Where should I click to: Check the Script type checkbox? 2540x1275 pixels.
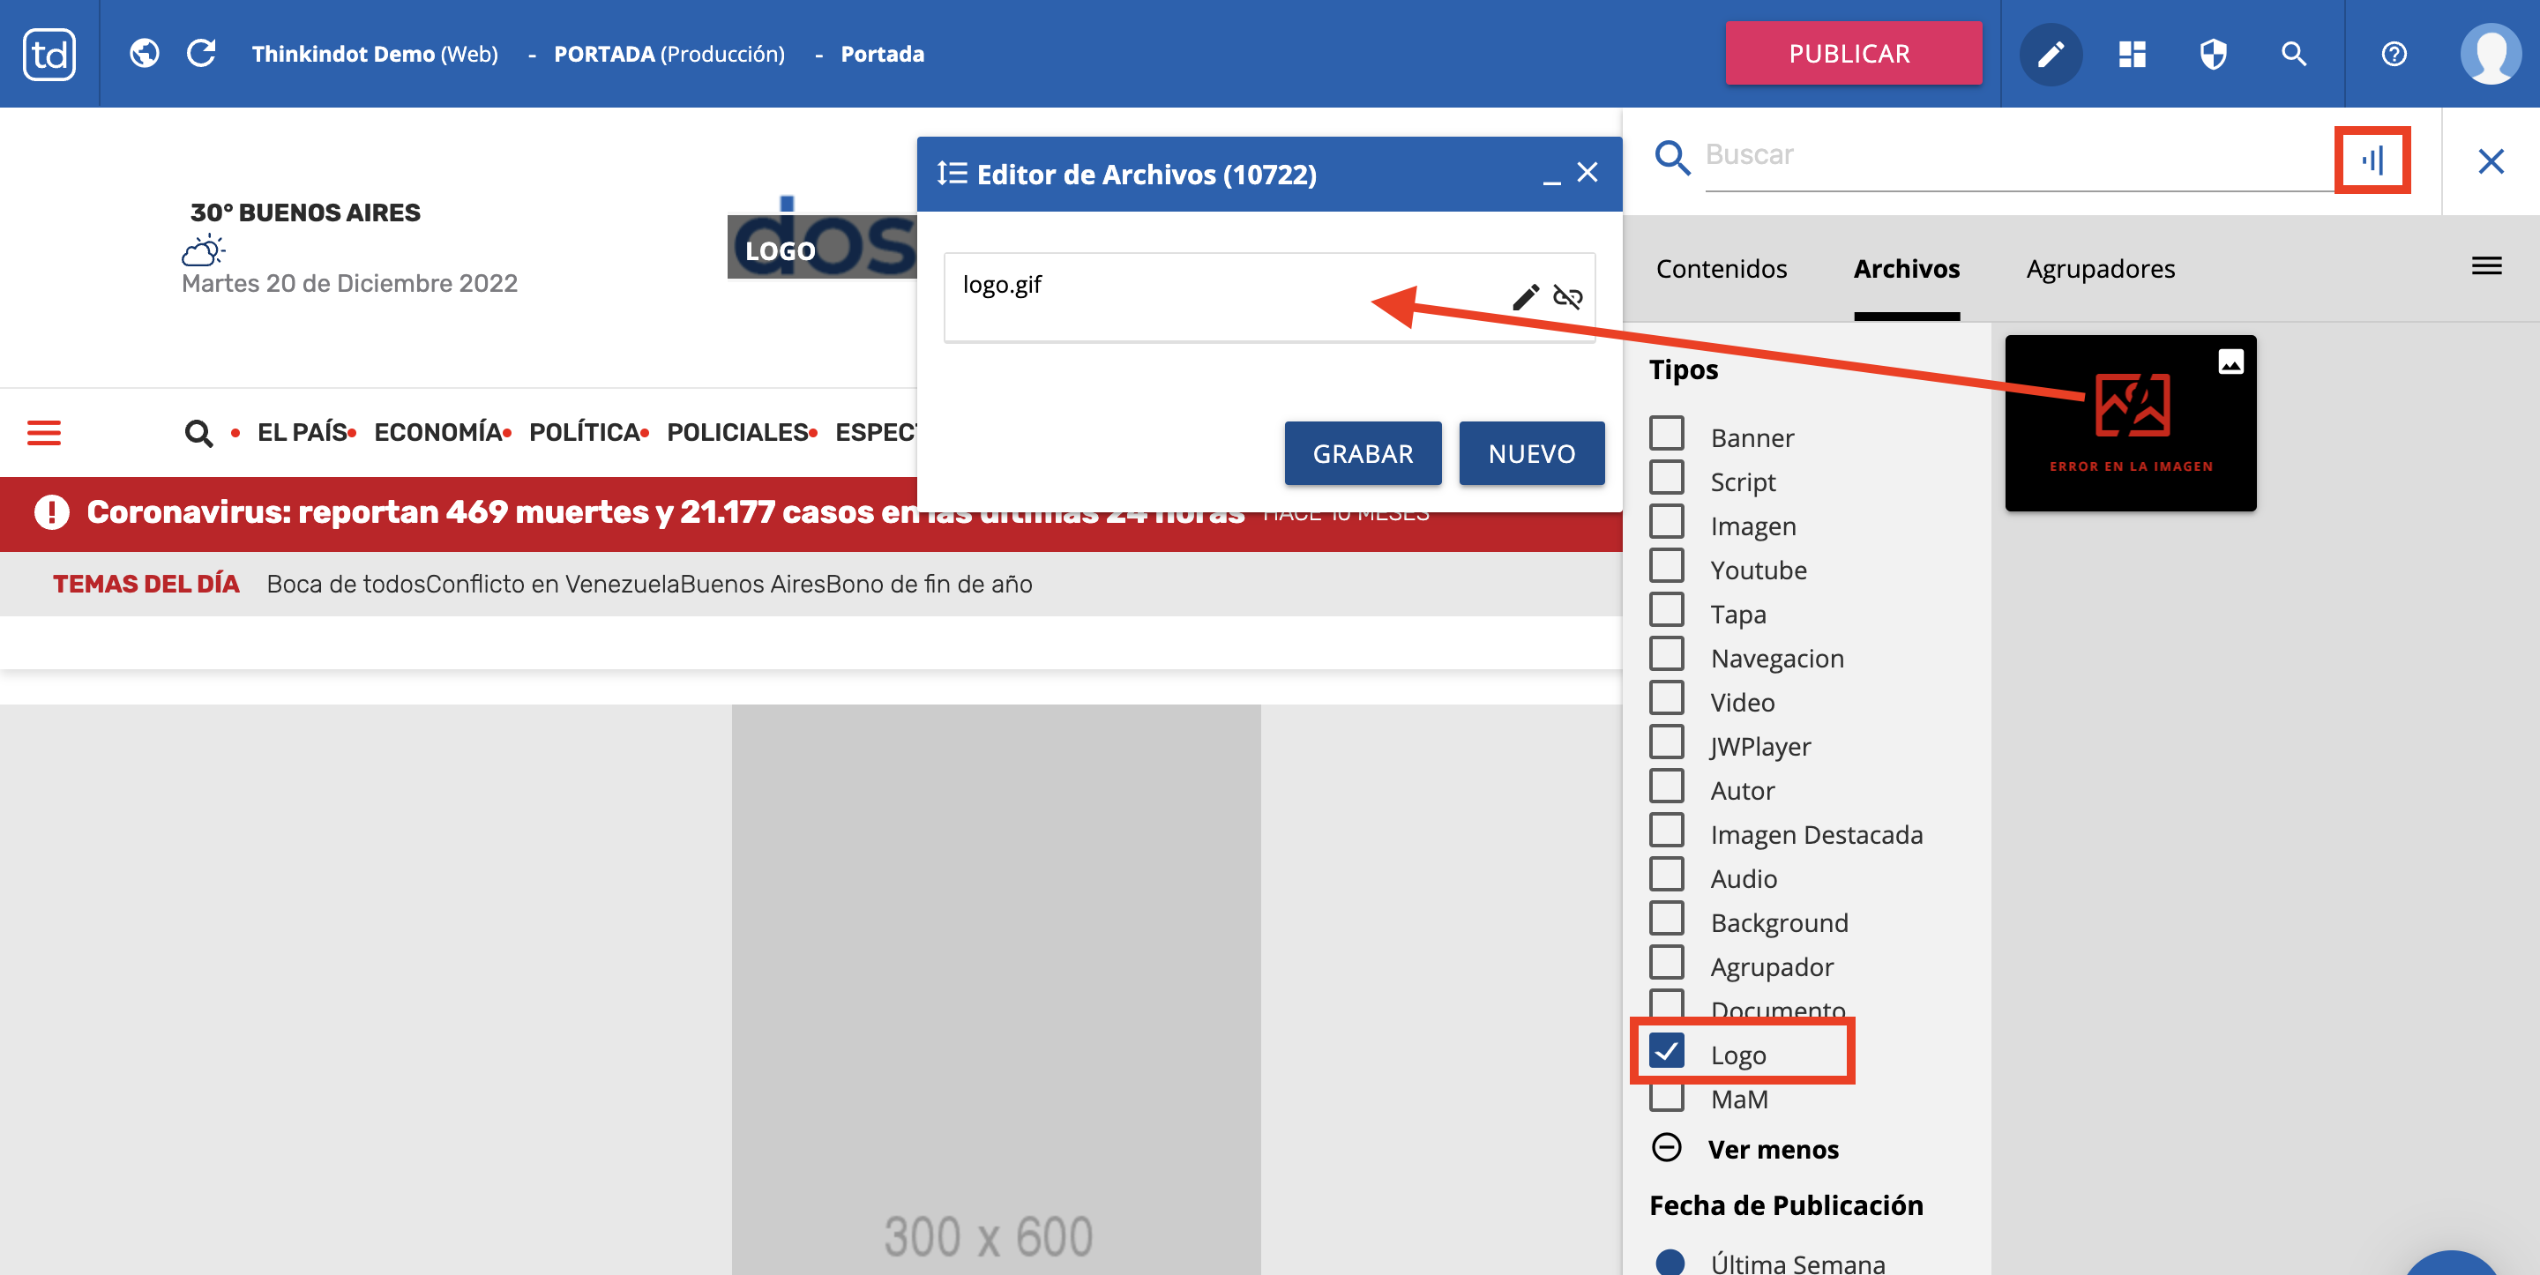pos(1666,477)
